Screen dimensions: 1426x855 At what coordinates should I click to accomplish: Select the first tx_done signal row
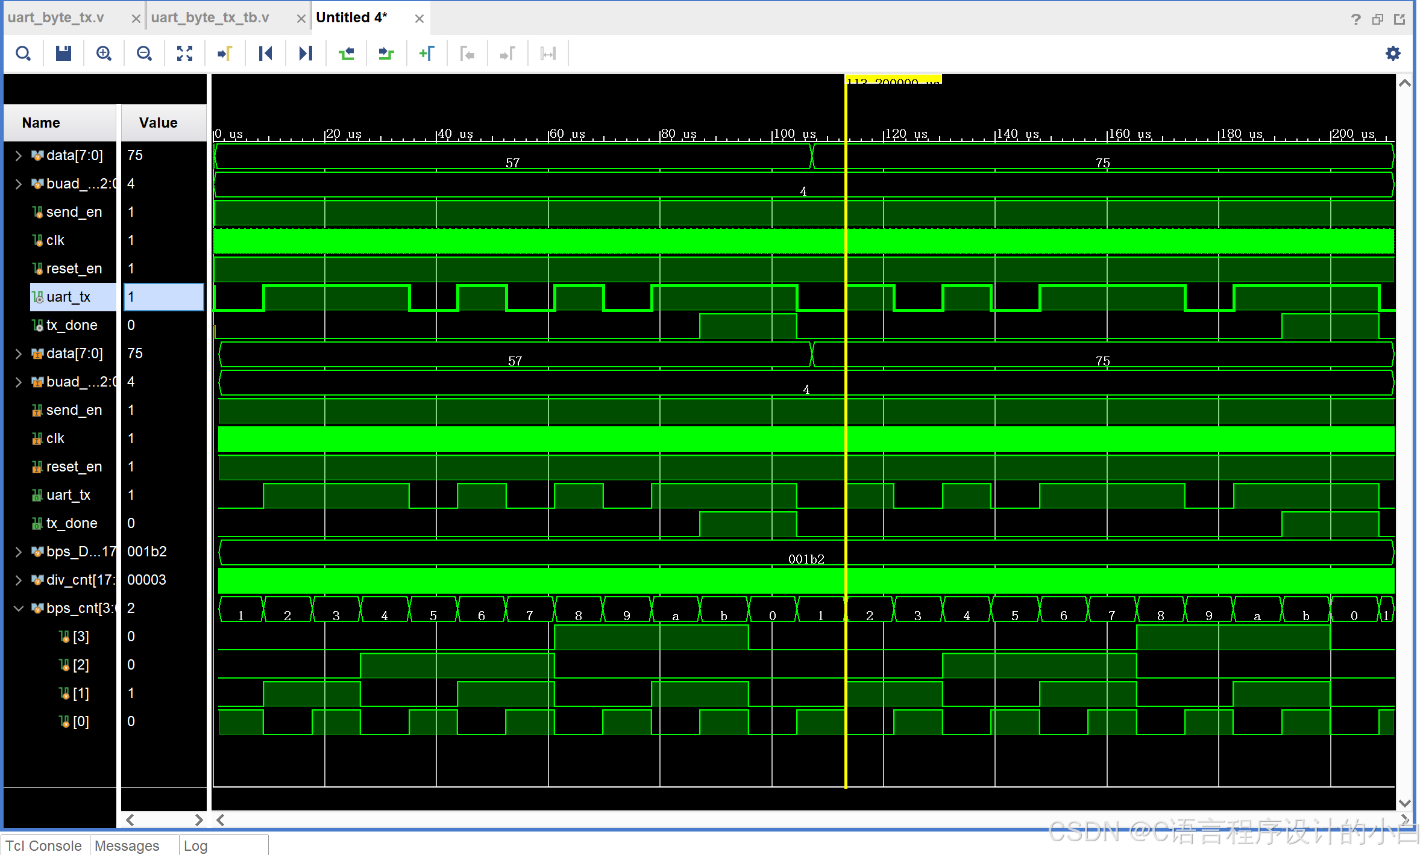click(x=71, y=325)
